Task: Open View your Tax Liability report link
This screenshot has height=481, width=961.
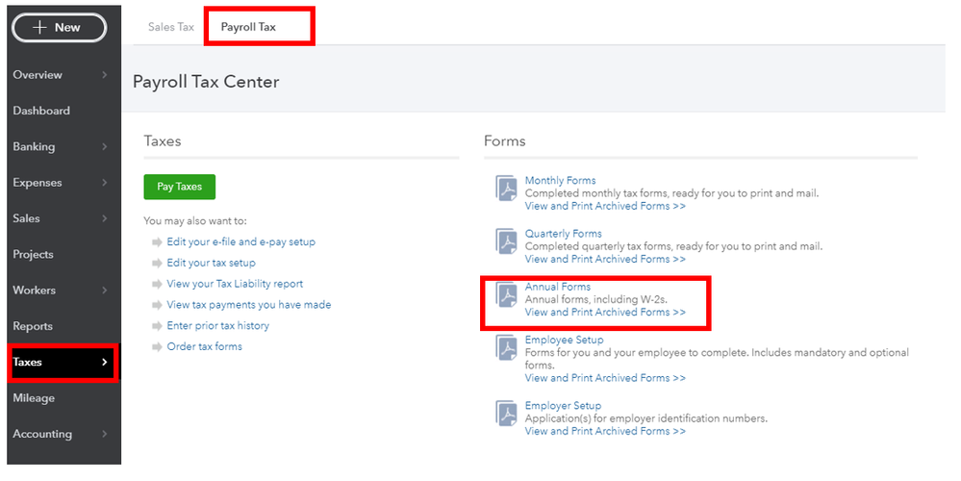Action: (235, 284)
